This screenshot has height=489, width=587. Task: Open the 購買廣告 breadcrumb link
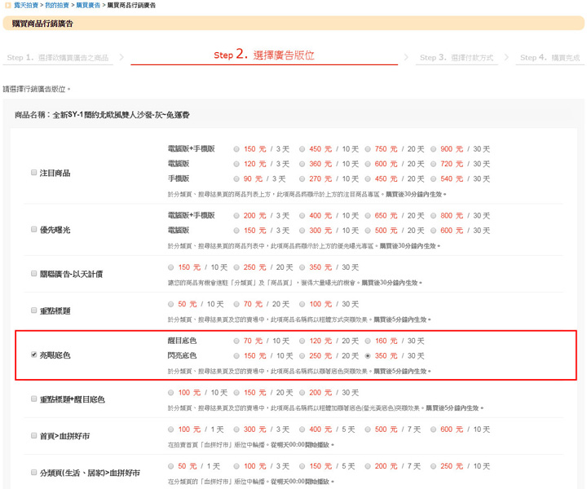[88, 6]
